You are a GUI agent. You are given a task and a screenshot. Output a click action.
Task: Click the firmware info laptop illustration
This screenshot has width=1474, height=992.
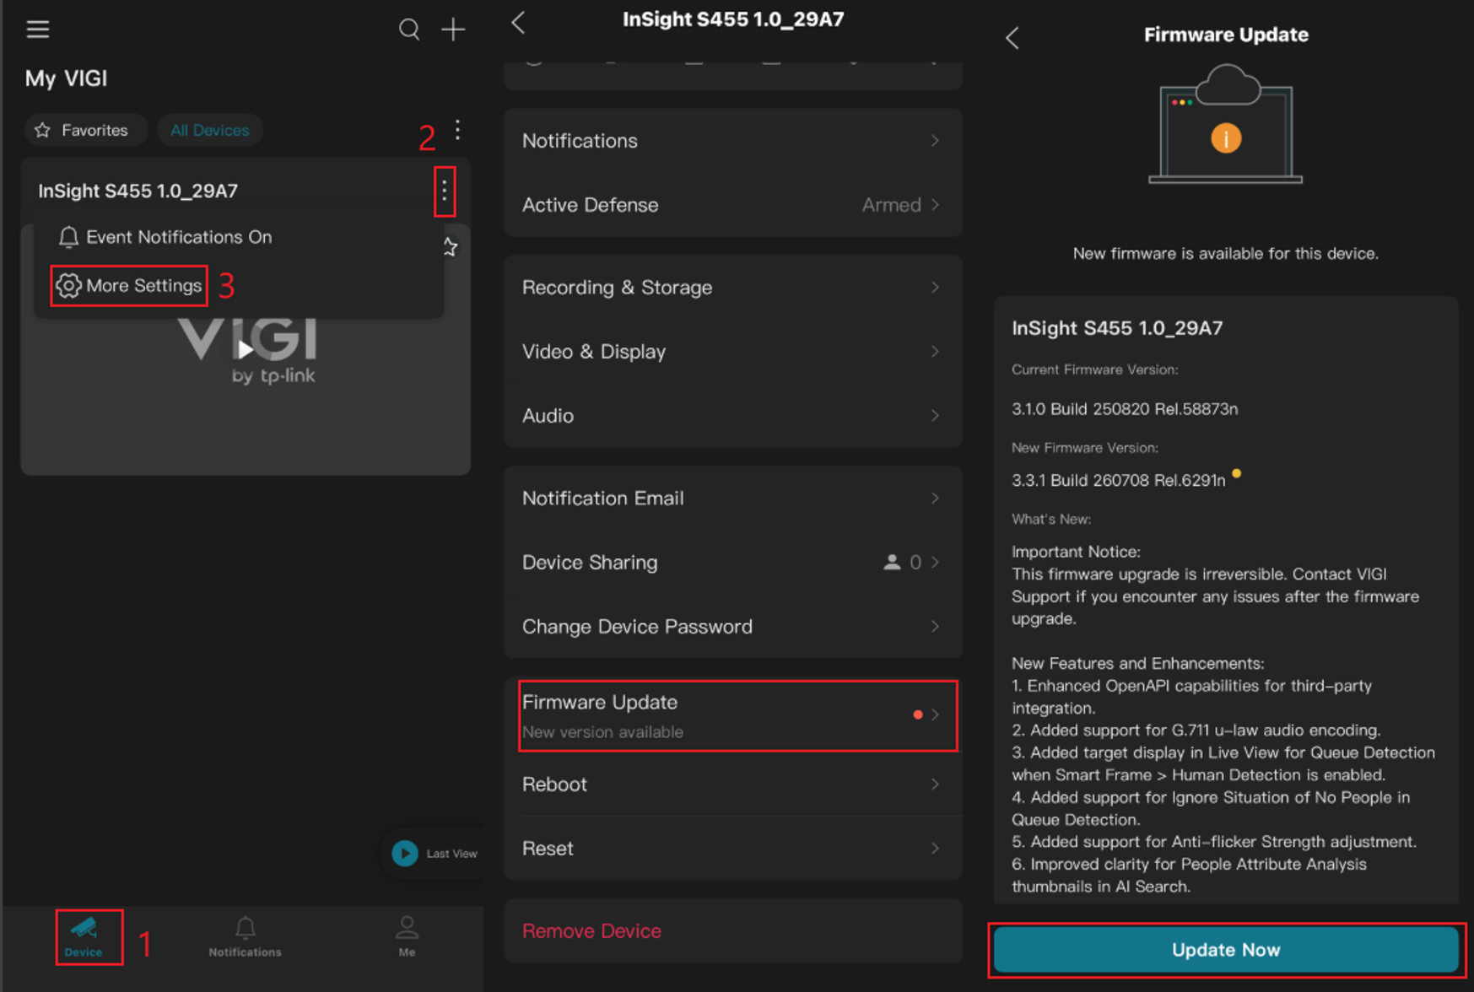click(x=1226, y=124)
